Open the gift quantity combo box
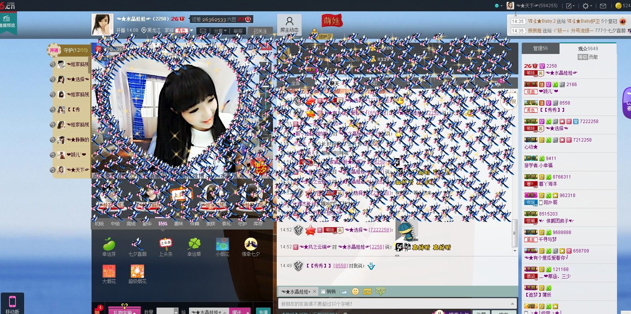This screenshot has height=314, width=631. pos(167,312)
